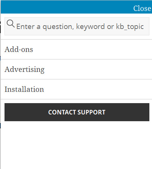Contact support using the dark button
Image resolution: width=152 pixels, height=169 pixels.
click(x=77, y=112)
